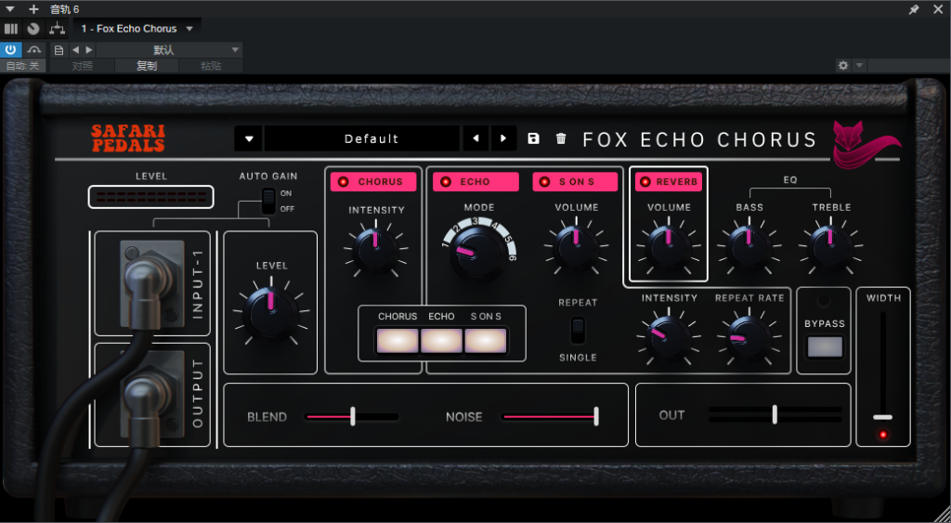Click the 音轨 6 track title
951x523 pixels.
point(64,9)
